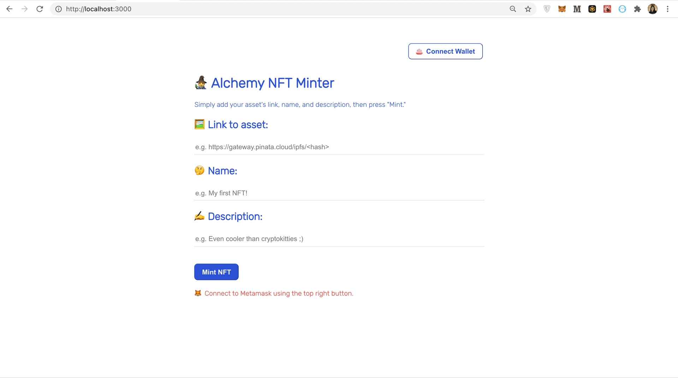This screenshot has width=678, height=378.
Task: Open the extensions puzzle piece menu
Action: coord(637,9)
